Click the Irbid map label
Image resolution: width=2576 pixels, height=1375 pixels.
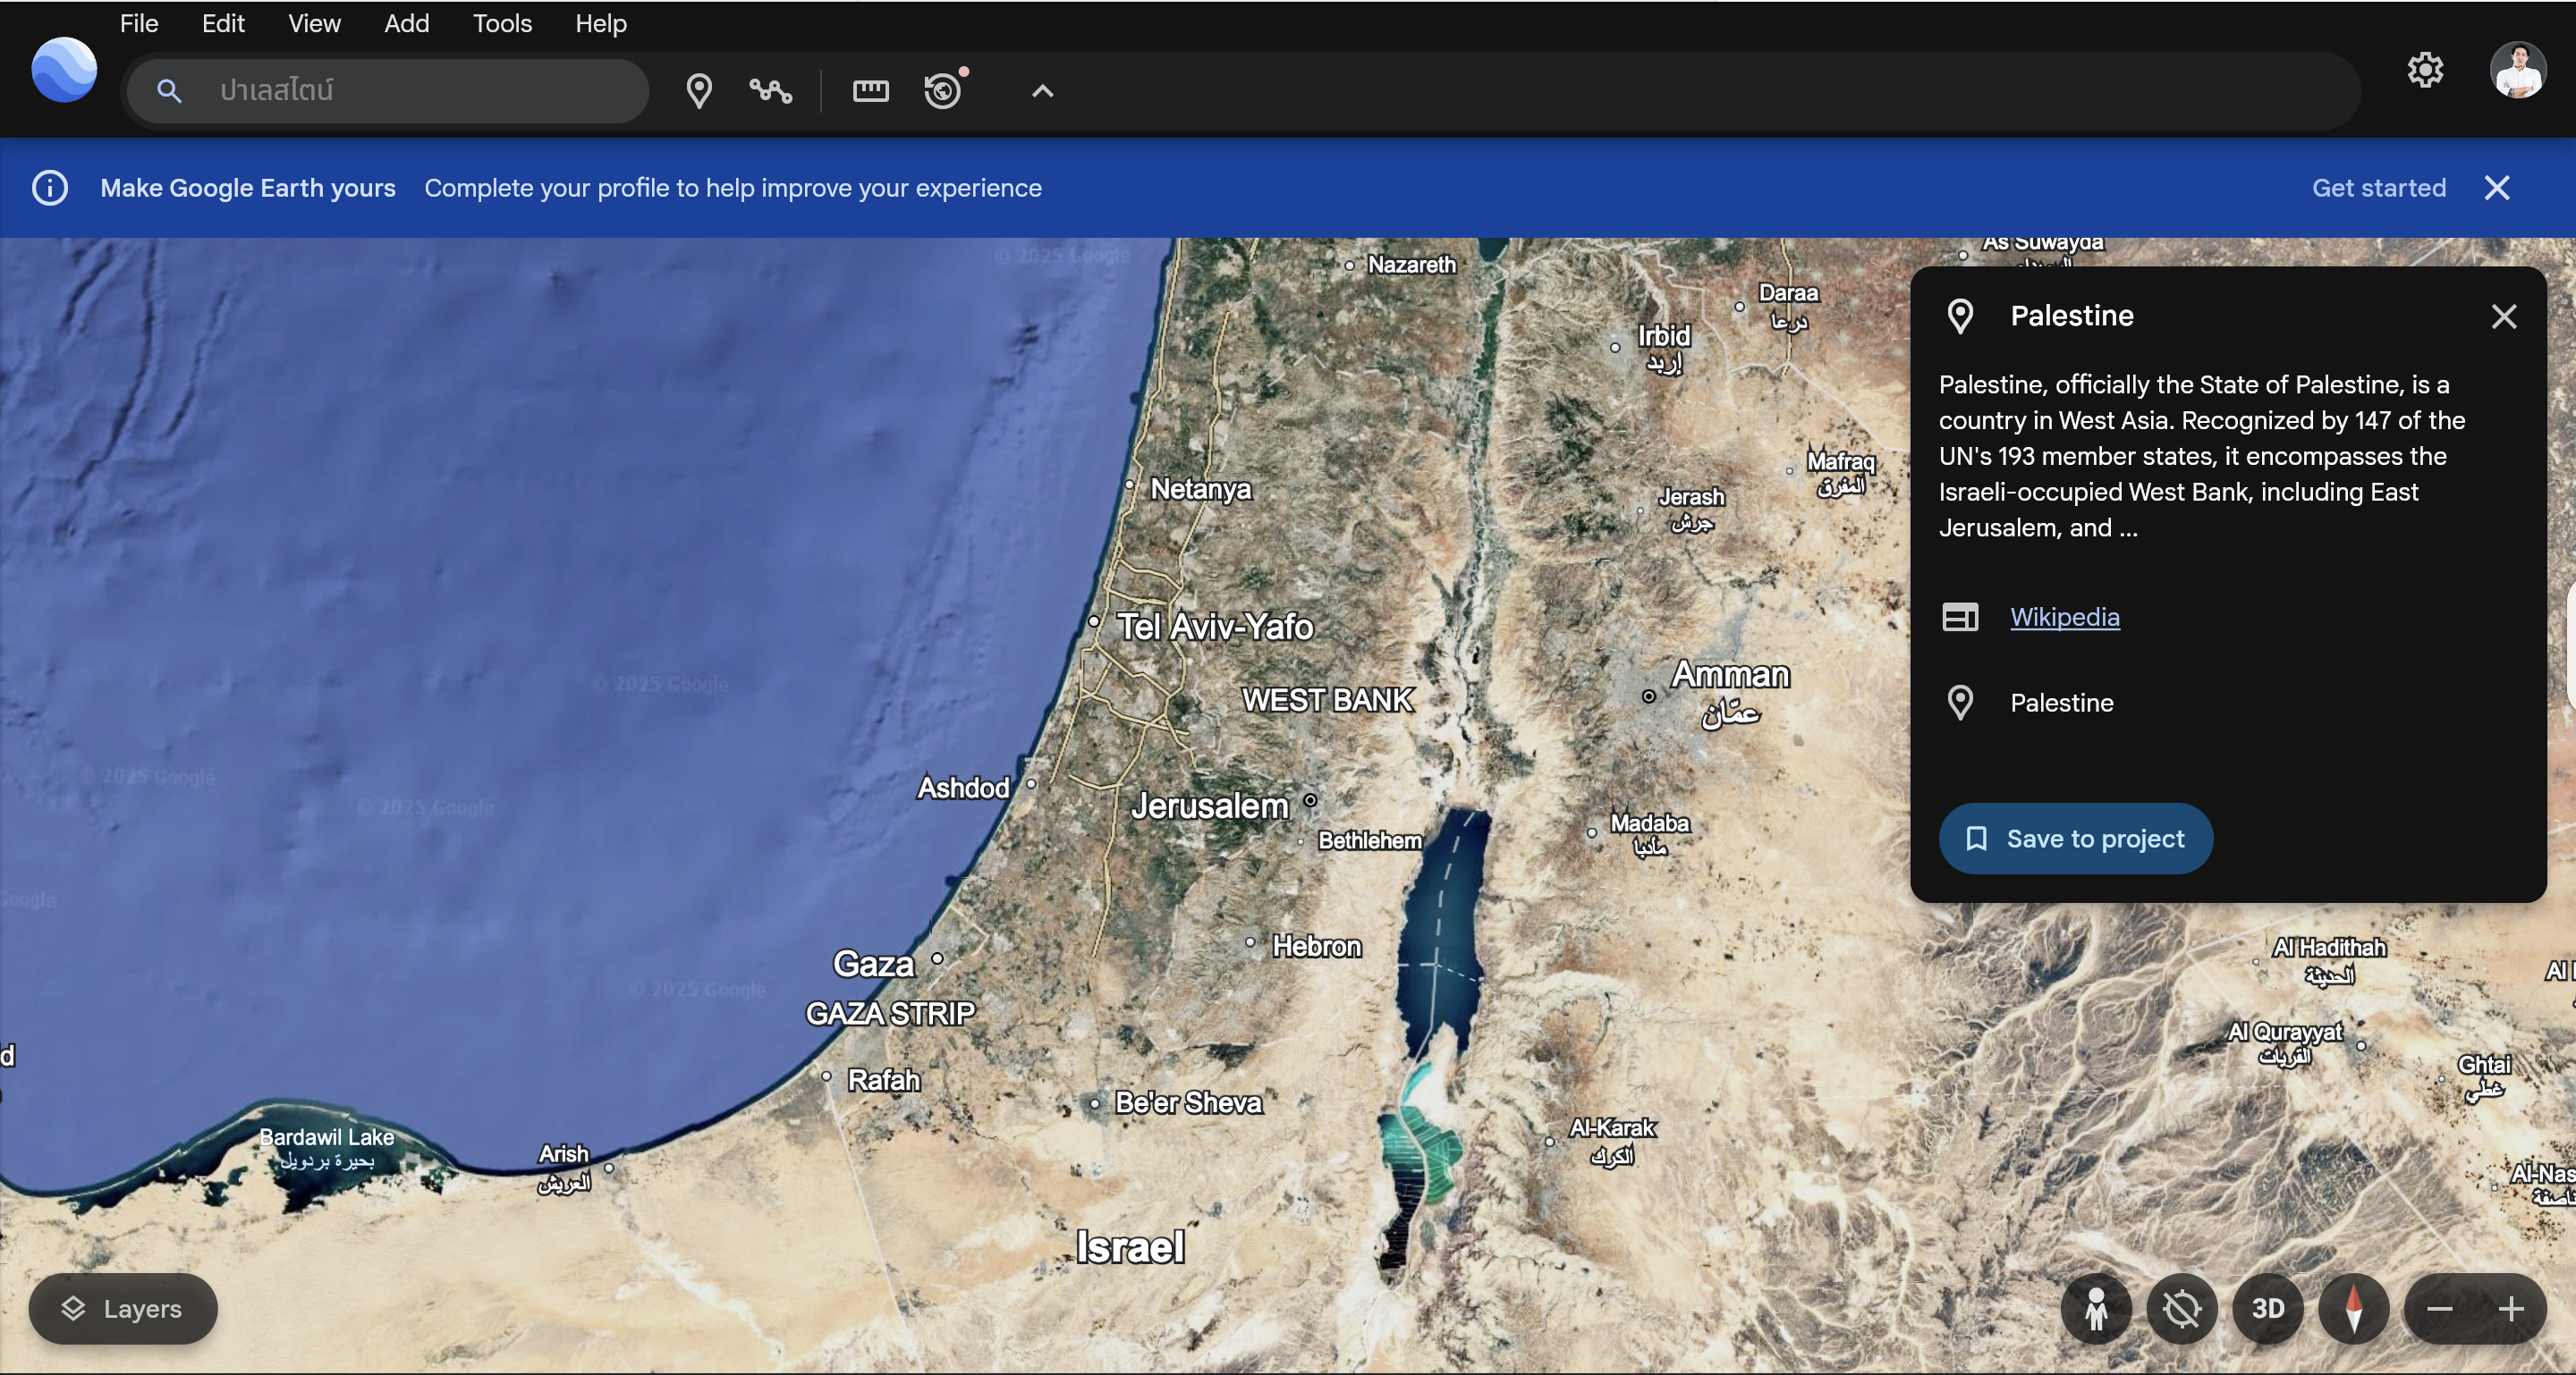[1663, 336]
